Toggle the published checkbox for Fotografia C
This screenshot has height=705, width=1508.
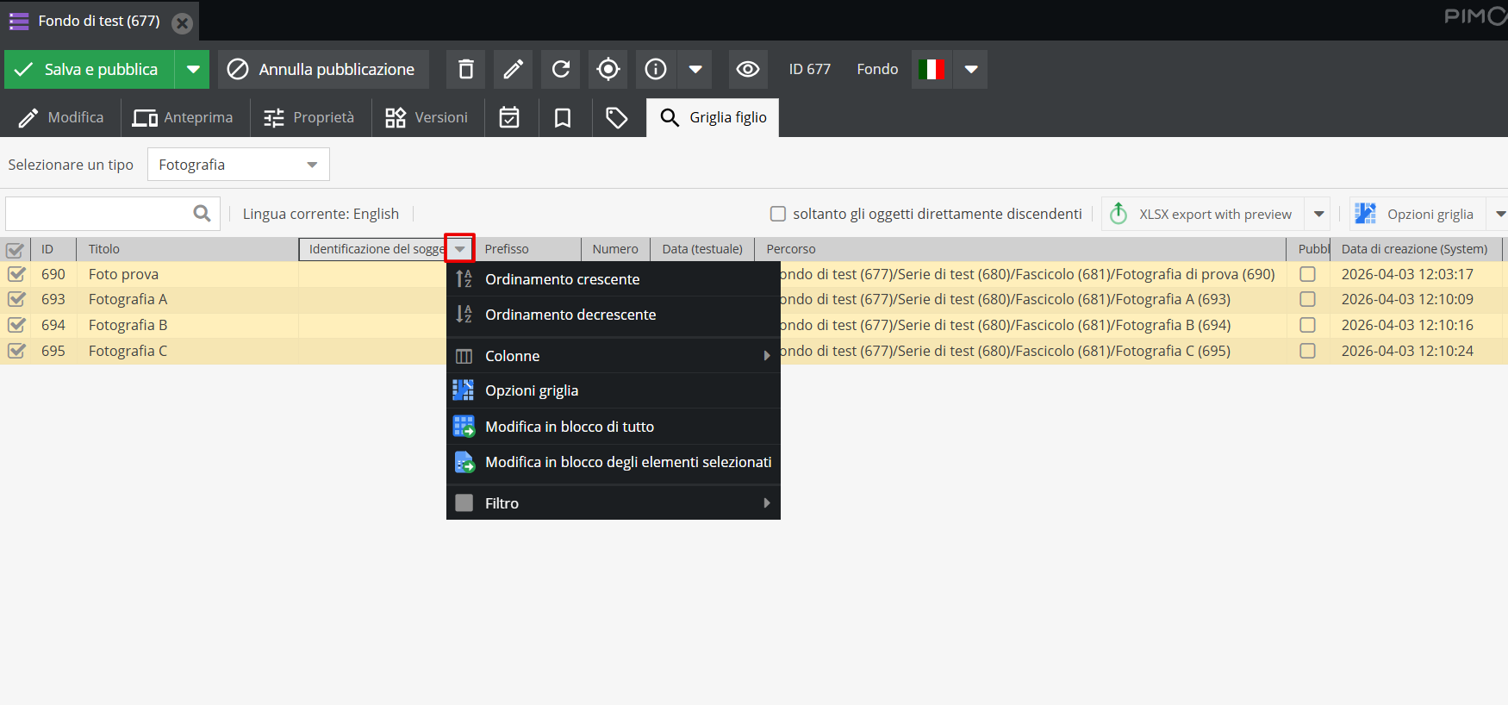pos(1307,351)
